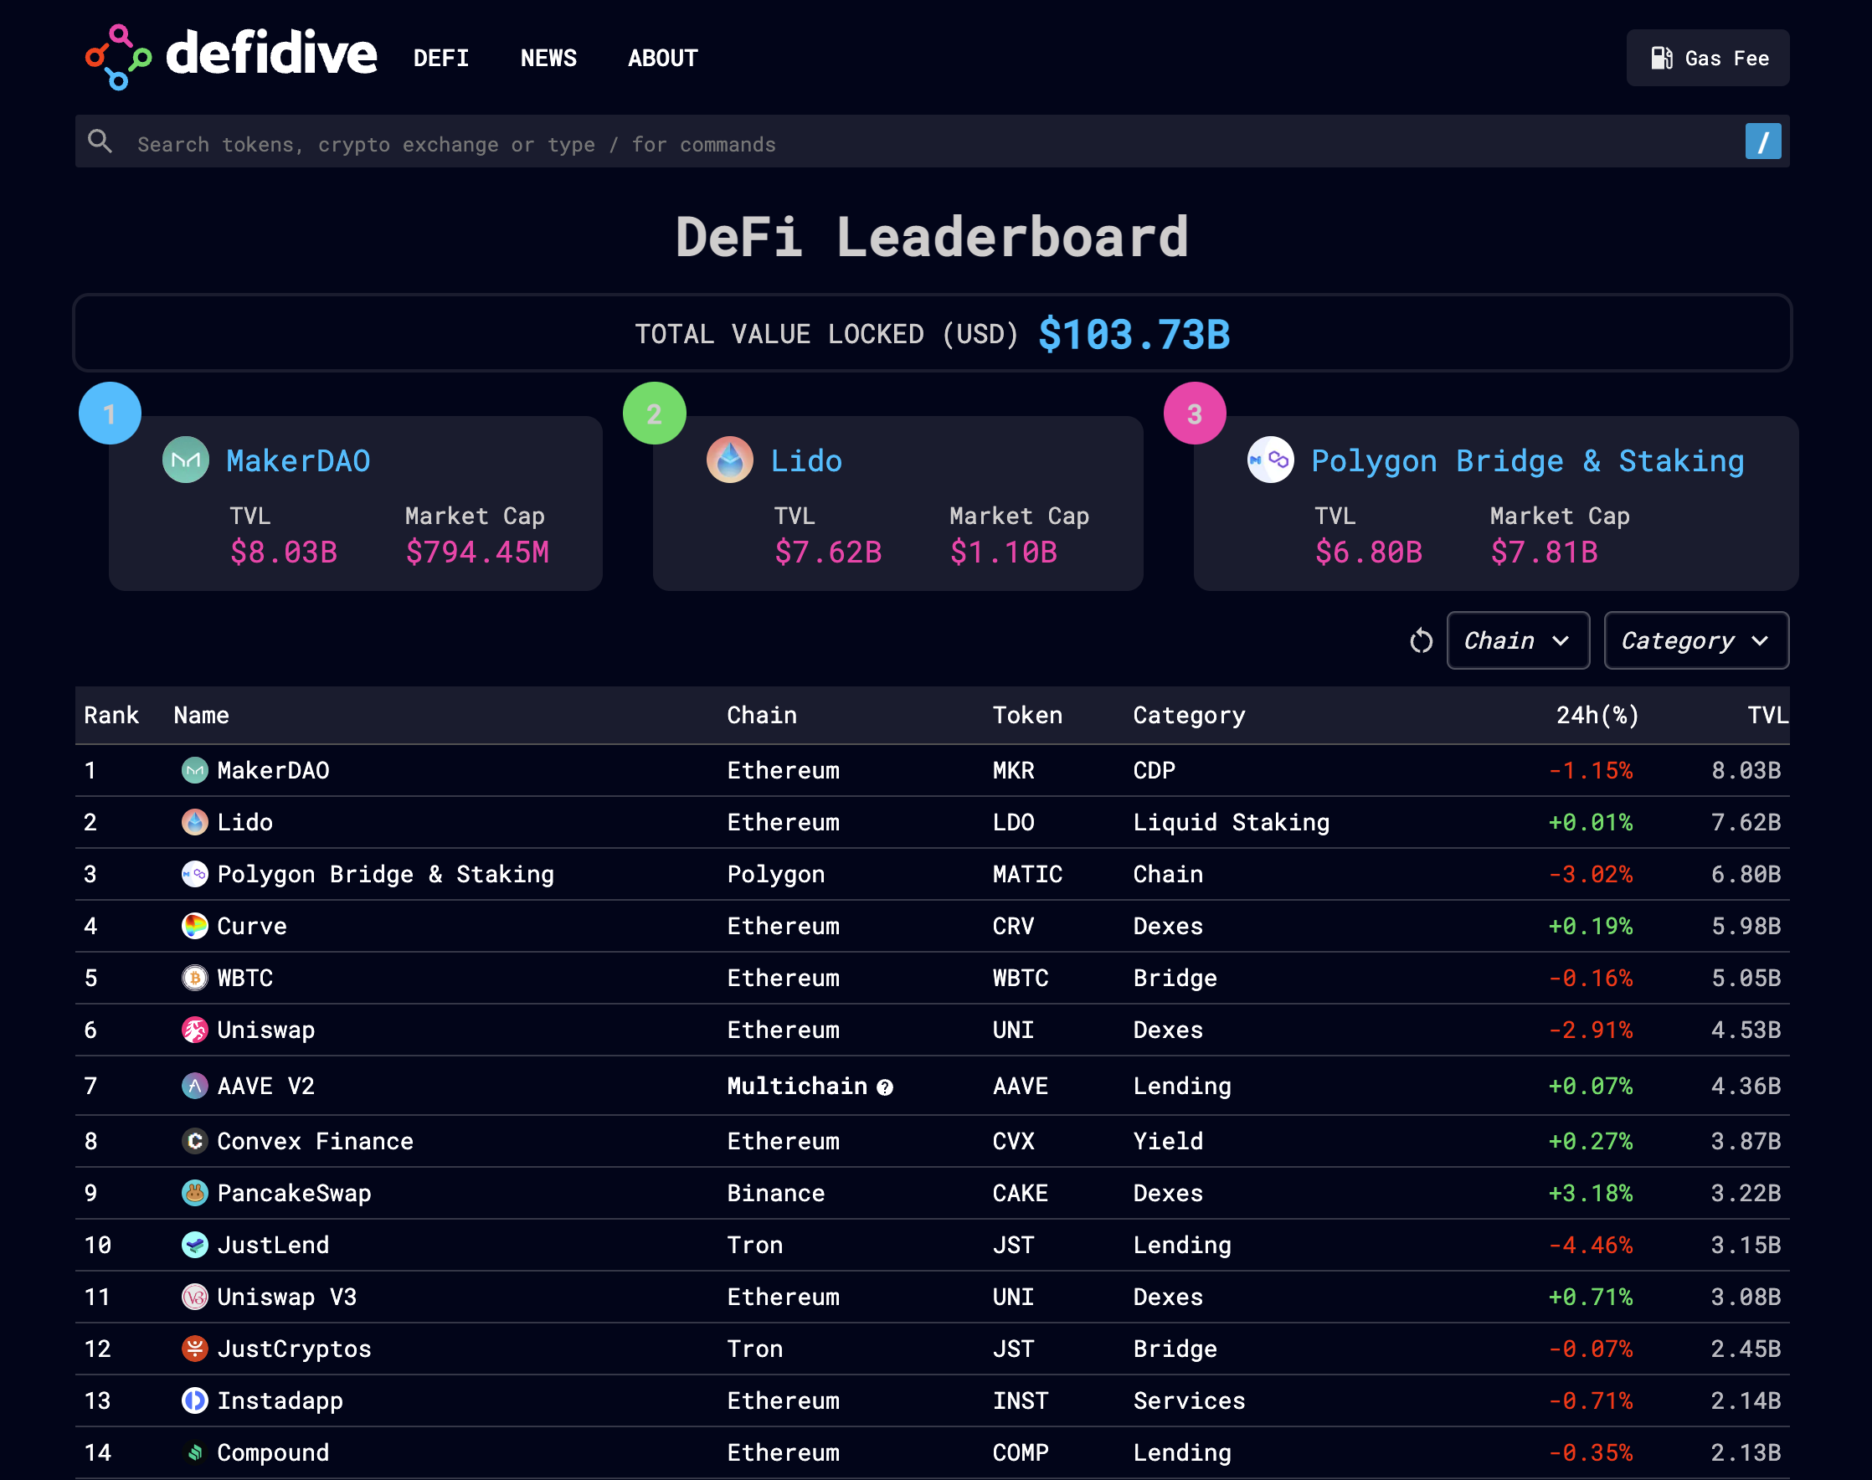This screenshot has height=1480, width=1872.
Task: Click the JustCryptos icon
Action: [195, 1349]
